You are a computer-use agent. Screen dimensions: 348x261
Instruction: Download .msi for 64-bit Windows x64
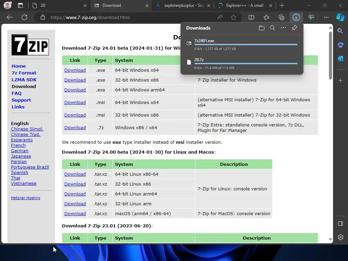pyautogui.click(x=75, y=103)
